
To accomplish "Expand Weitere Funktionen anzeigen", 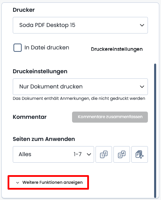I will point(49,182).
